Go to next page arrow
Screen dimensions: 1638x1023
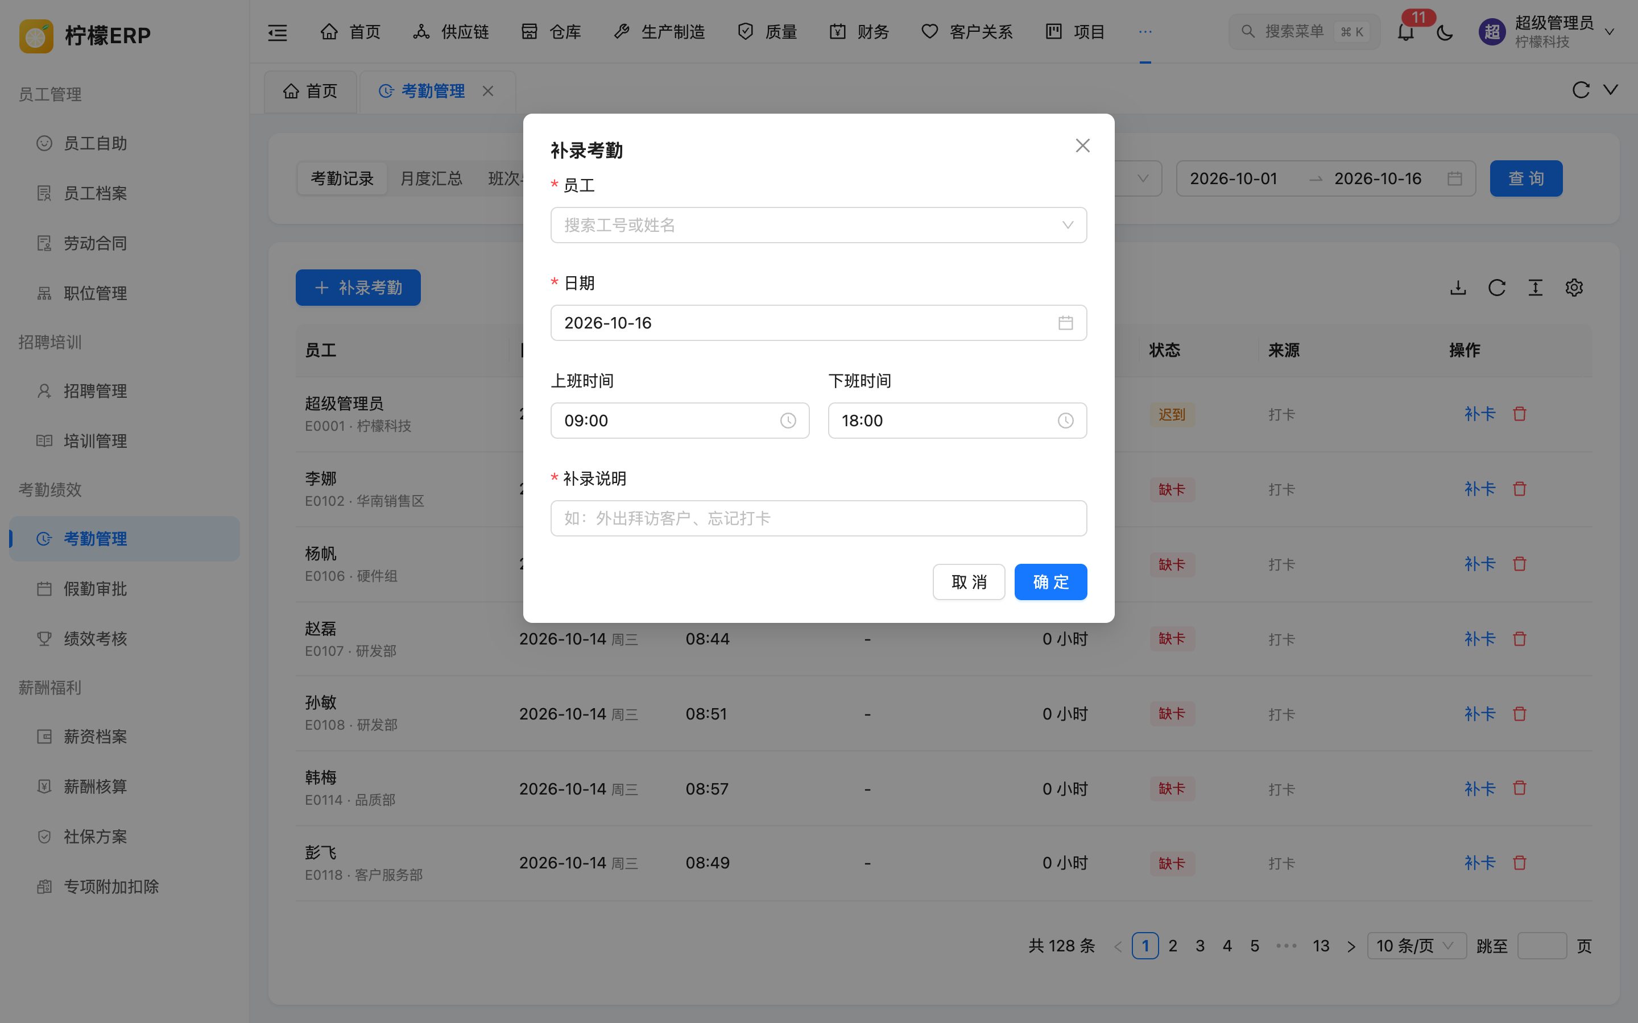pos(1351,946)
